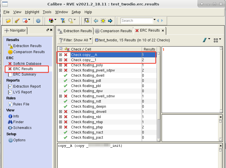
Task: Expand the Check floating_pwell_sdpw row
Action: pyautogui.click(x=61, y=70)
